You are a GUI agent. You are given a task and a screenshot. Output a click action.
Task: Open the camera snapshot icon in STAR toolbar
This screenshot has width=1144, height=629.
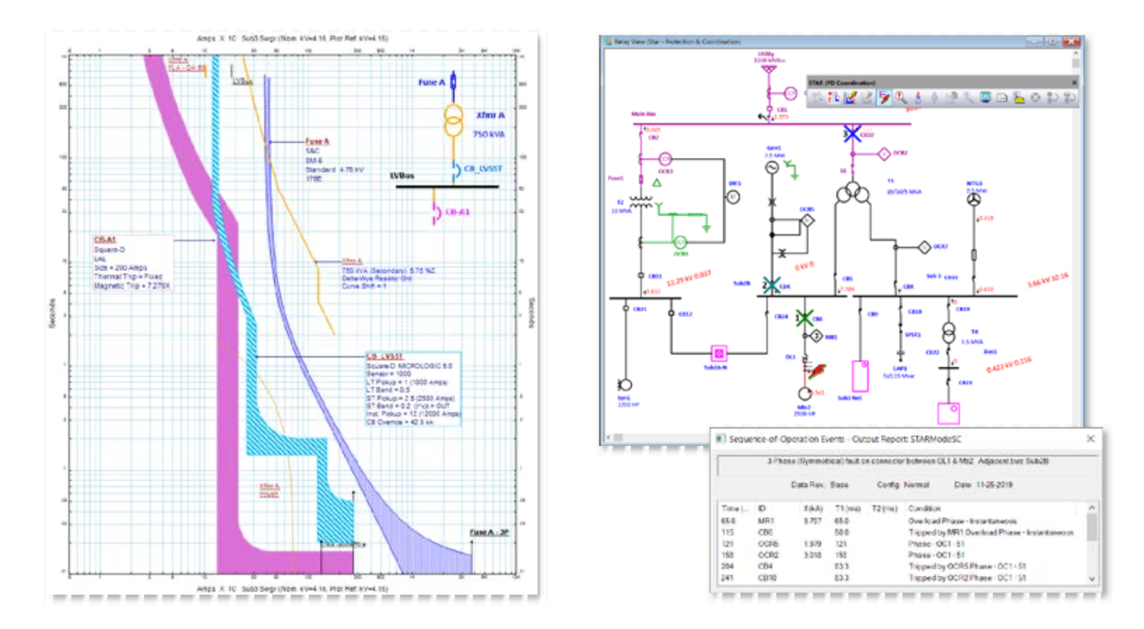(x=985, y=98)
